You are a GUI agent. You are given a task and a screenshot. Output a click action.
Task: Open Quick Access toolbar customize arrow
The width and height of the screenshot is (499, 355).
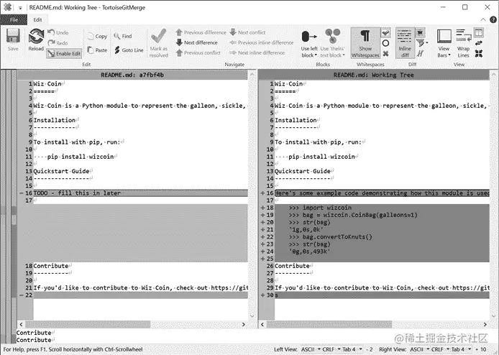(20, 8)
